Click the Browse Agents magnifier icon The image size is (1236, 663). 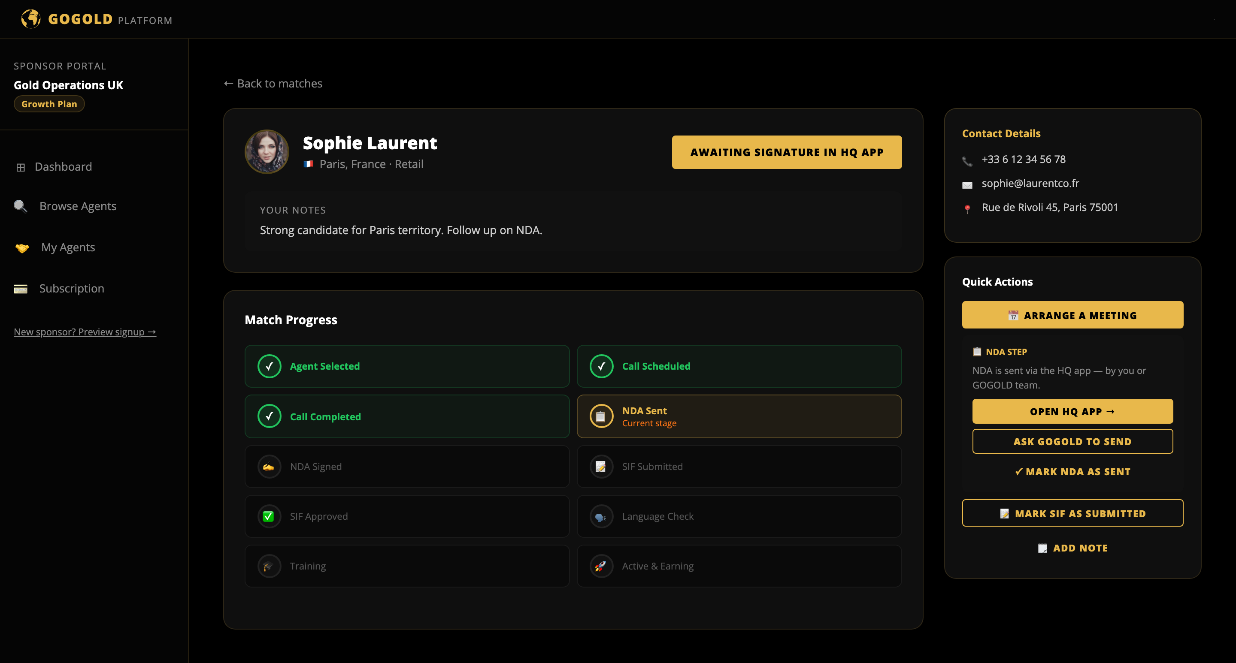tap(21, 206)
